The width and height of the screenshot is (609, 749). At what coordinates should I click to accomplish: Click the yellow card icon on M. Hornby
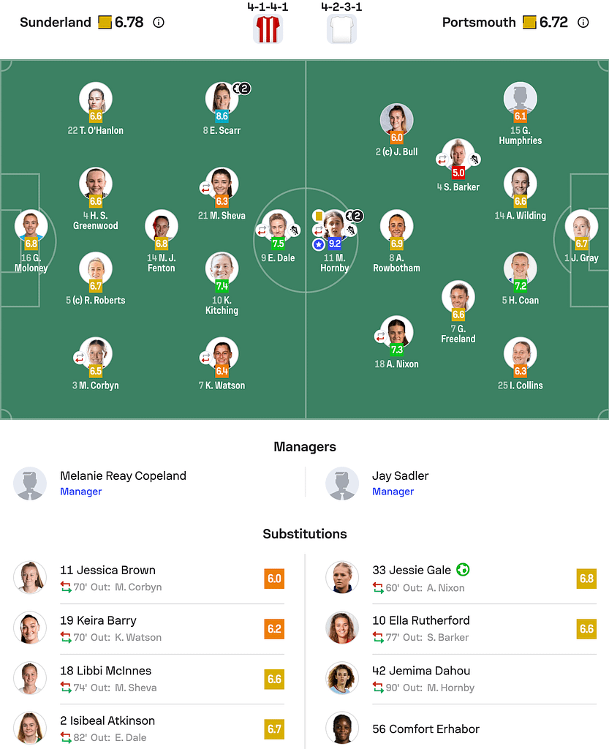[x=319, y=216]
